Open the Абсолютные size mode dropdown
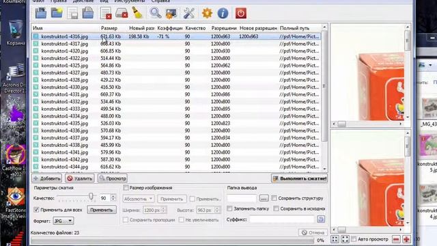The height and width of the screenshot is (246, 437). 138,199
